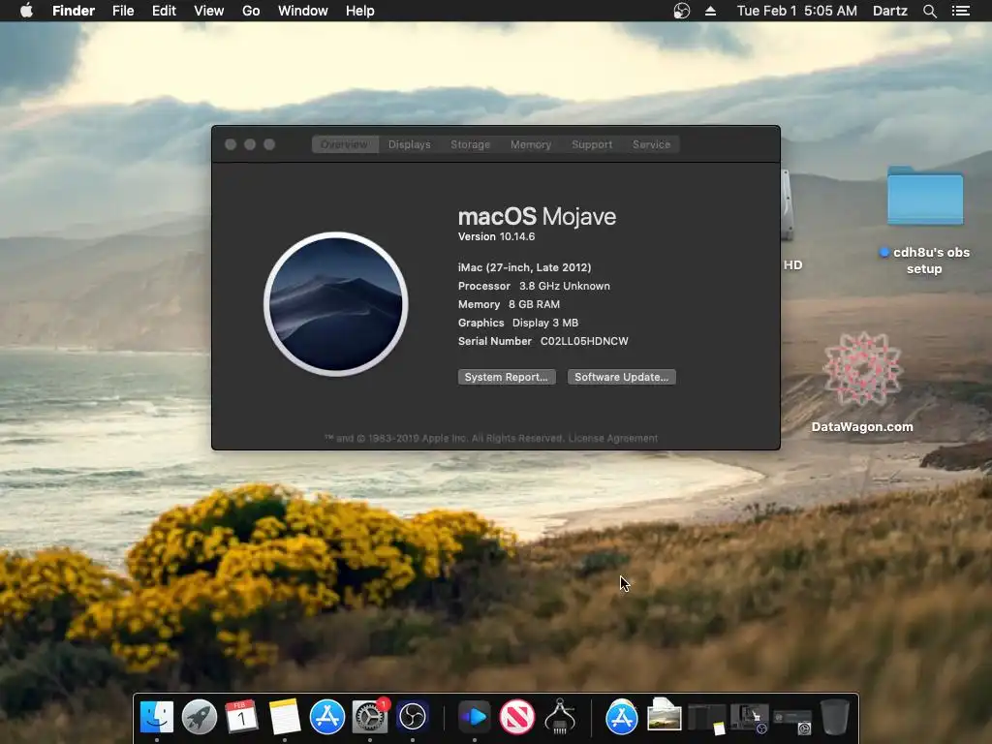The image size is (992, 744).
Task: Open the Dartz user menu
Action: tap(889, 11)
